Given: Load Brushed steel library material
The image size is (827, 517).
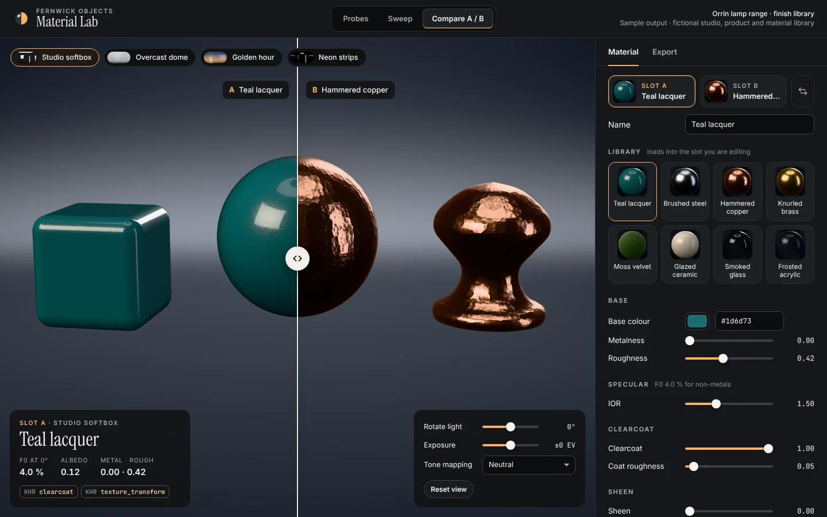Looking at the screenshot, I should (x=685, y=191).
